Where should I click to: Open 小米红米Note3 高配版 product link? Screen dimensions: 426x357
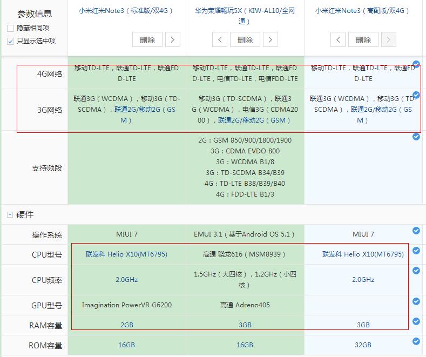click(x=362, y=11)
